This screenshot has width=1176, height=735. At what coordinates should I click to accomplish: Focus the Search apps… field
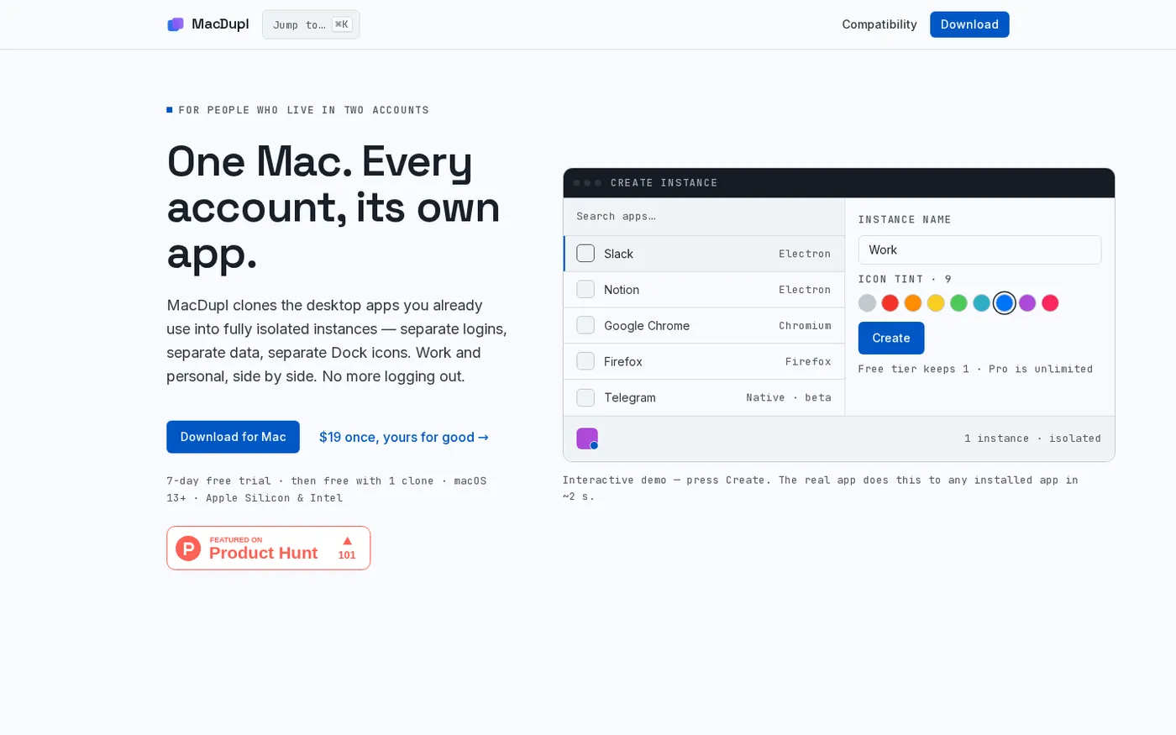704,217
